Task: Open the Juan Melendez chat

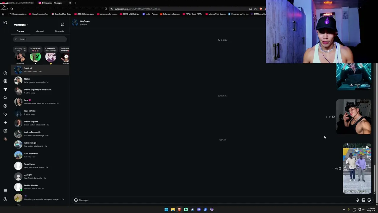Action: 40,155
